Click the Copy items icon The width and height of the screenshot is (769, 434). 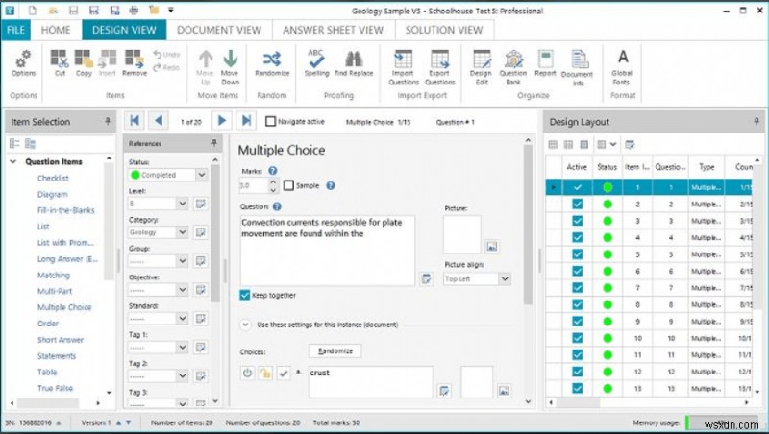pyautogui.click(x=84, y=63)
